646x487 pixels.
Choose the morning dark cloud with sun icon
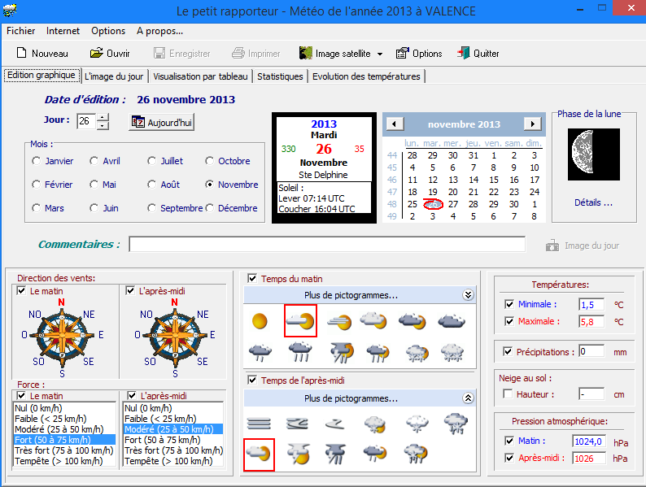412,321
